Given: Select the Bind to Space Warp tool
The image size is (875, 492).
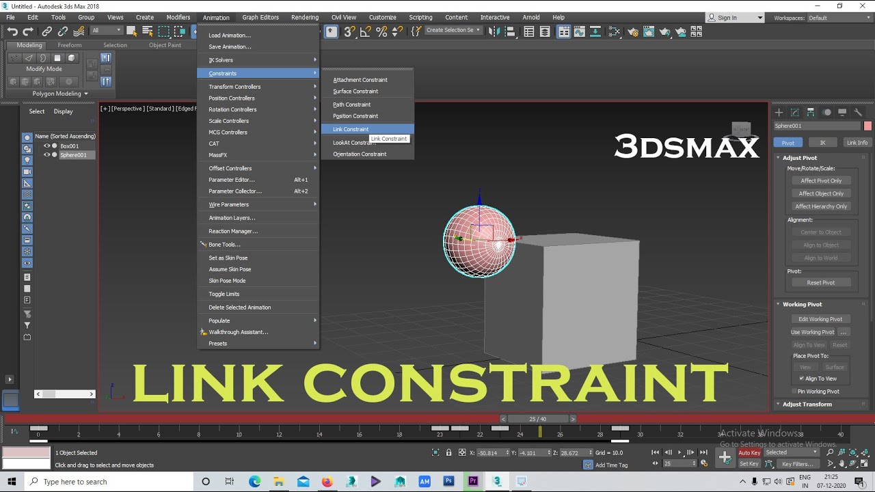Looking at the screenshot, I should coord(79,31).
